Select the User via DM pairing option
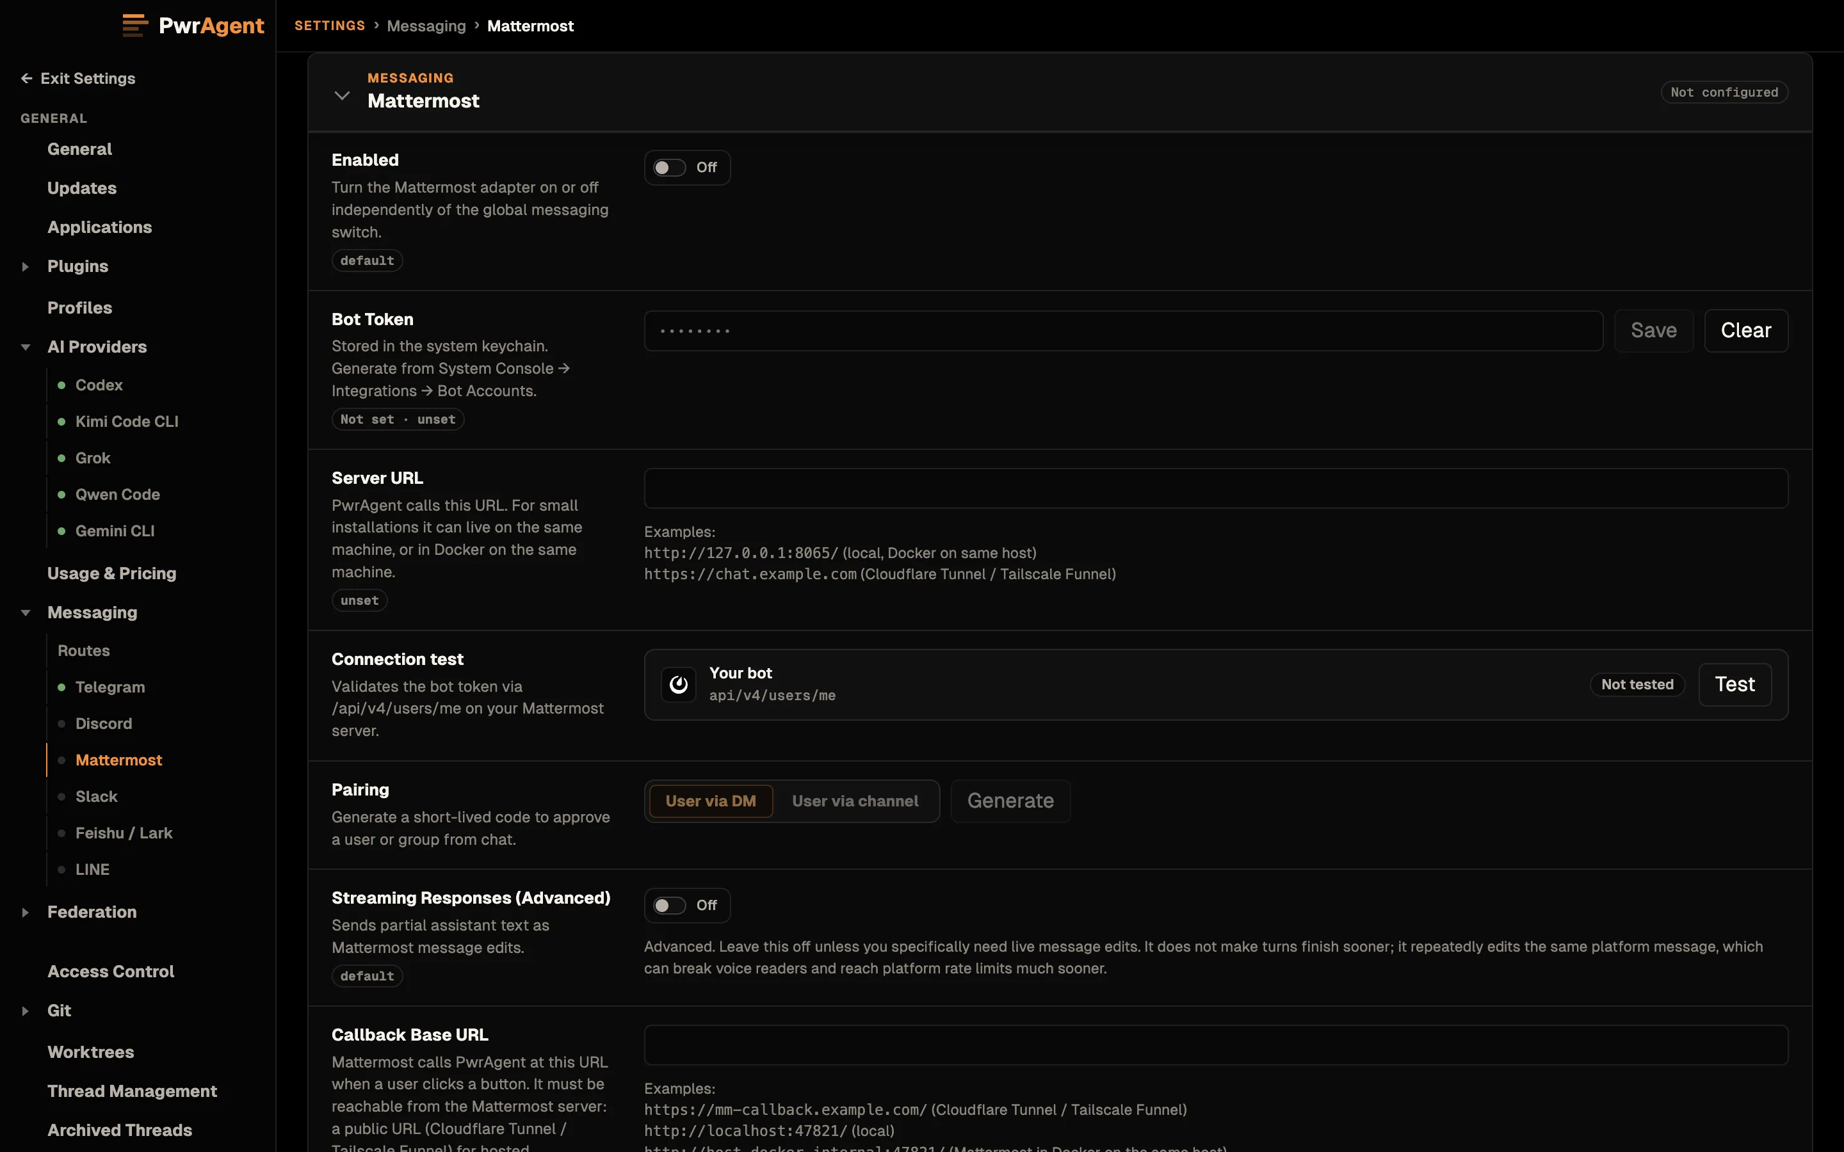 click(x=711, y=801)
